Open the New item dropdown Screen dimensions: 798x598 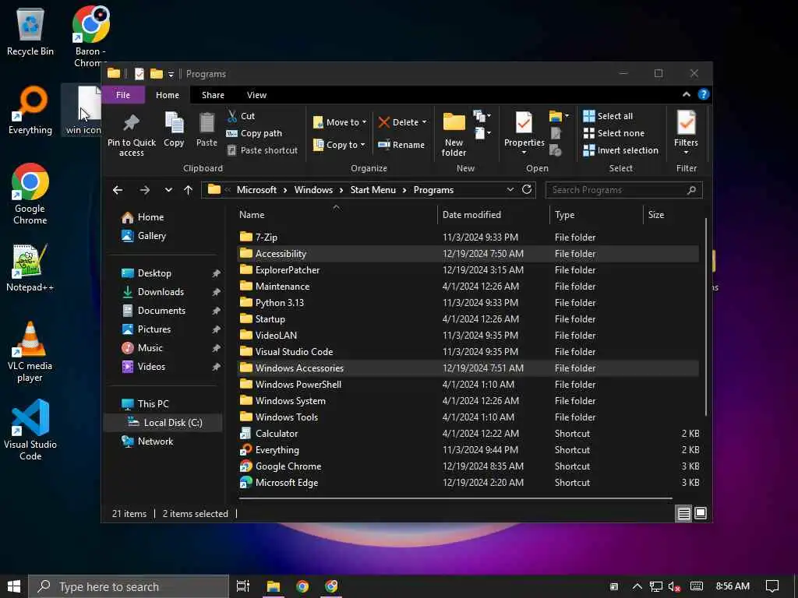coord(482,116)
